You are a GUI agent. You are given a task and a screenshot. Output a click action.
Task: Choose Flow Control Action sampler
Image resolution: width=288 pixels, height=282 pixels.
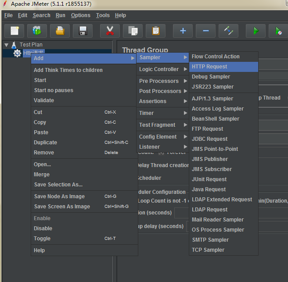[223, 57]
